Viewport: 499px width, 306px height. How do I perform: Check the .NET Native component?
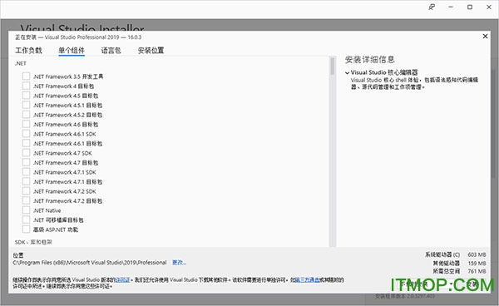click(x=26, y=210)
